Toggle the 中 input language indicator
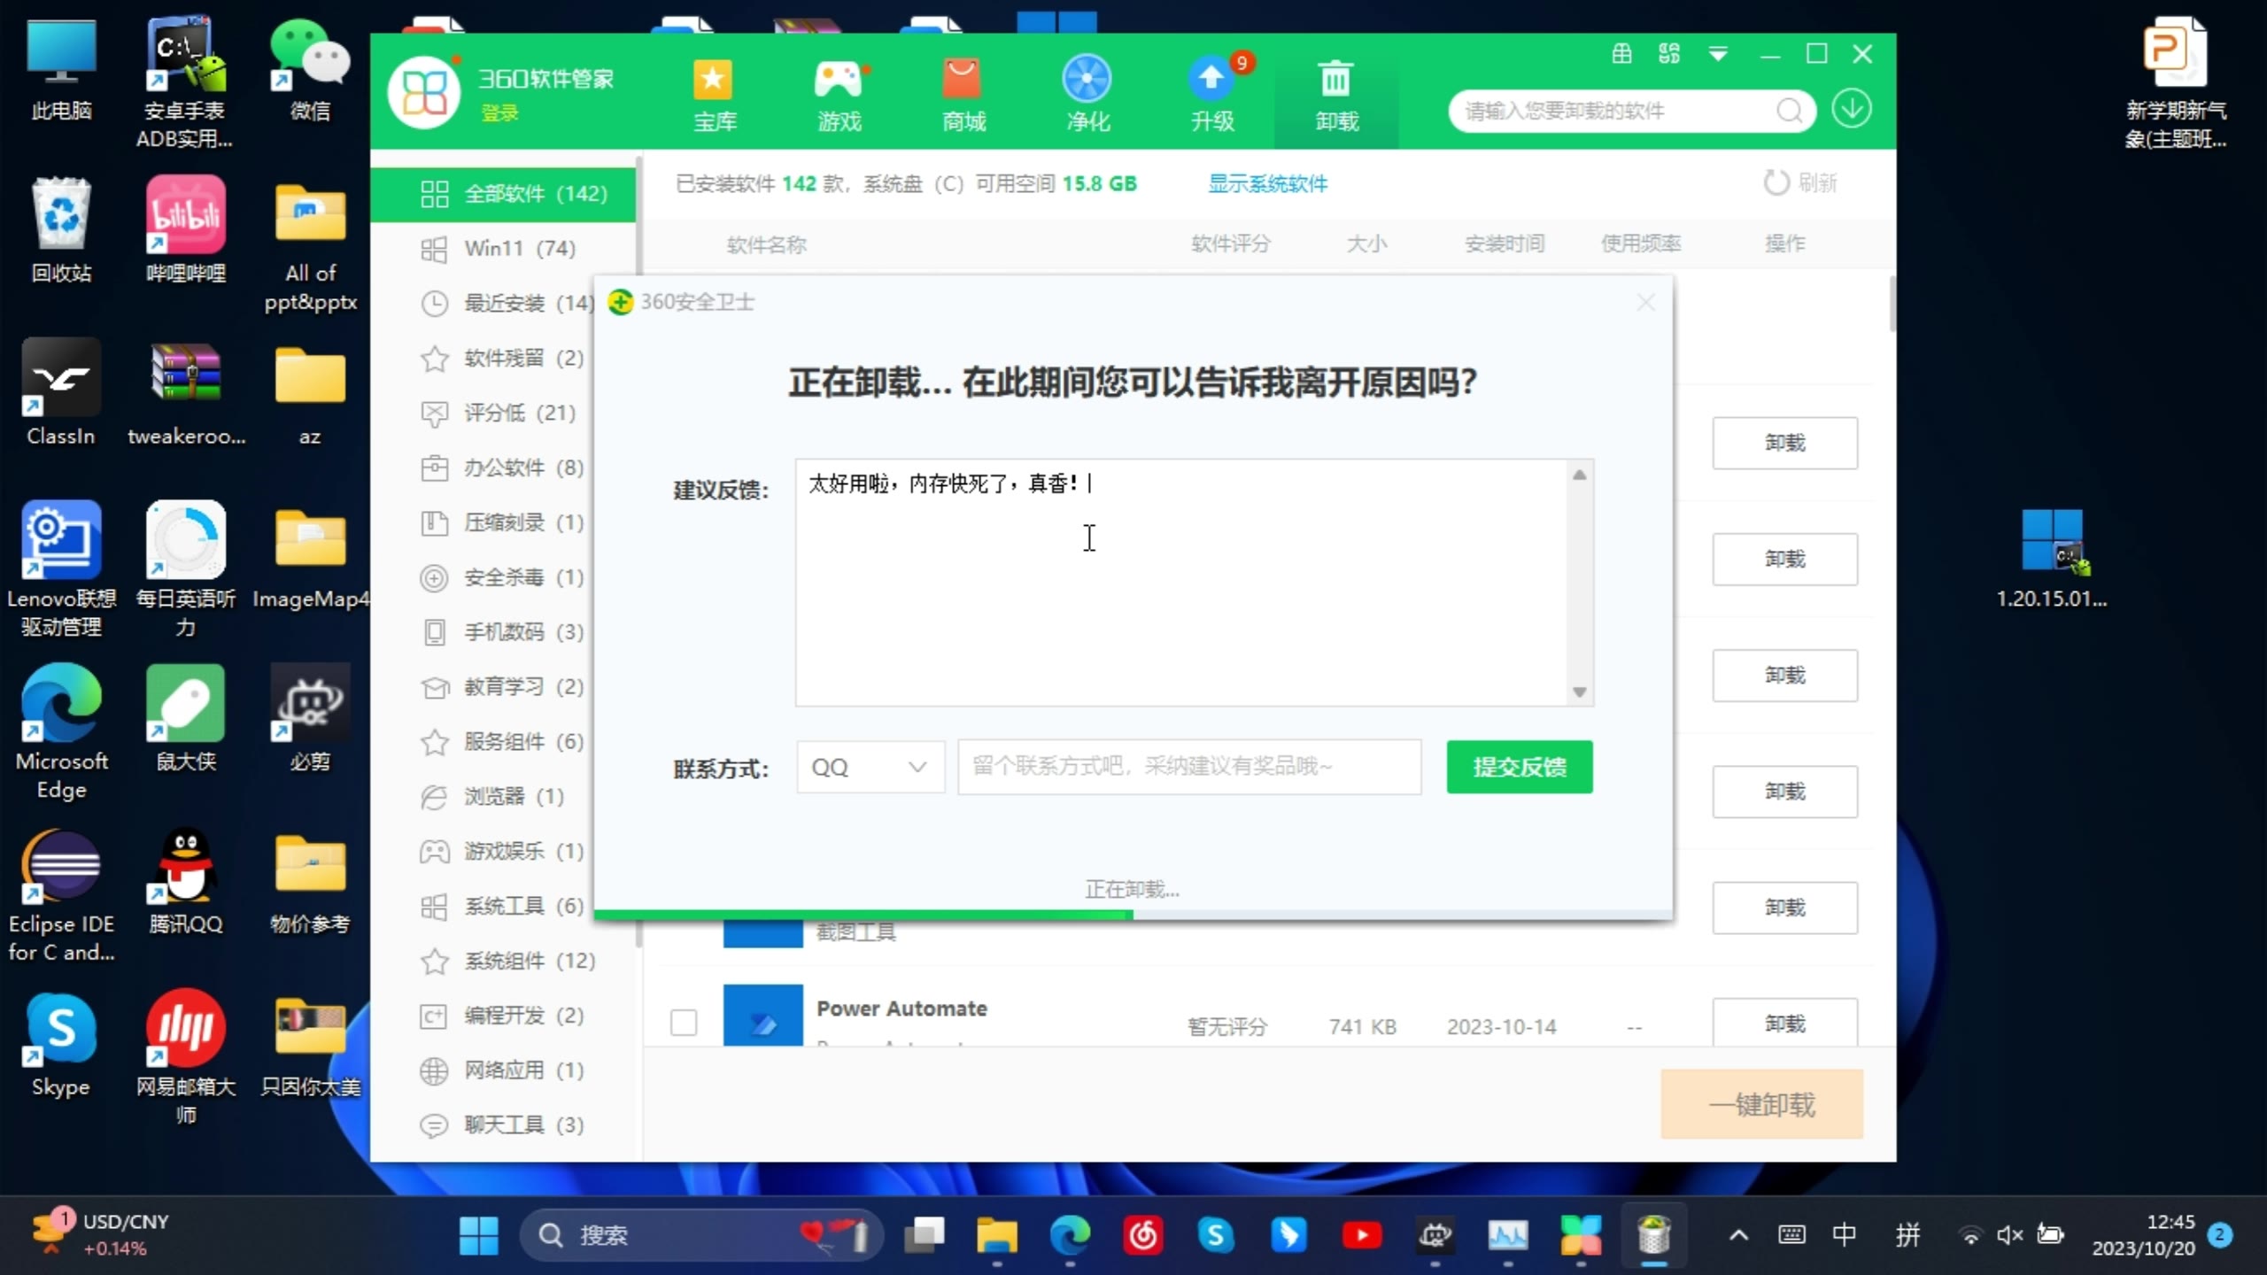 pyautogui.click(x=1844, y=1235)
